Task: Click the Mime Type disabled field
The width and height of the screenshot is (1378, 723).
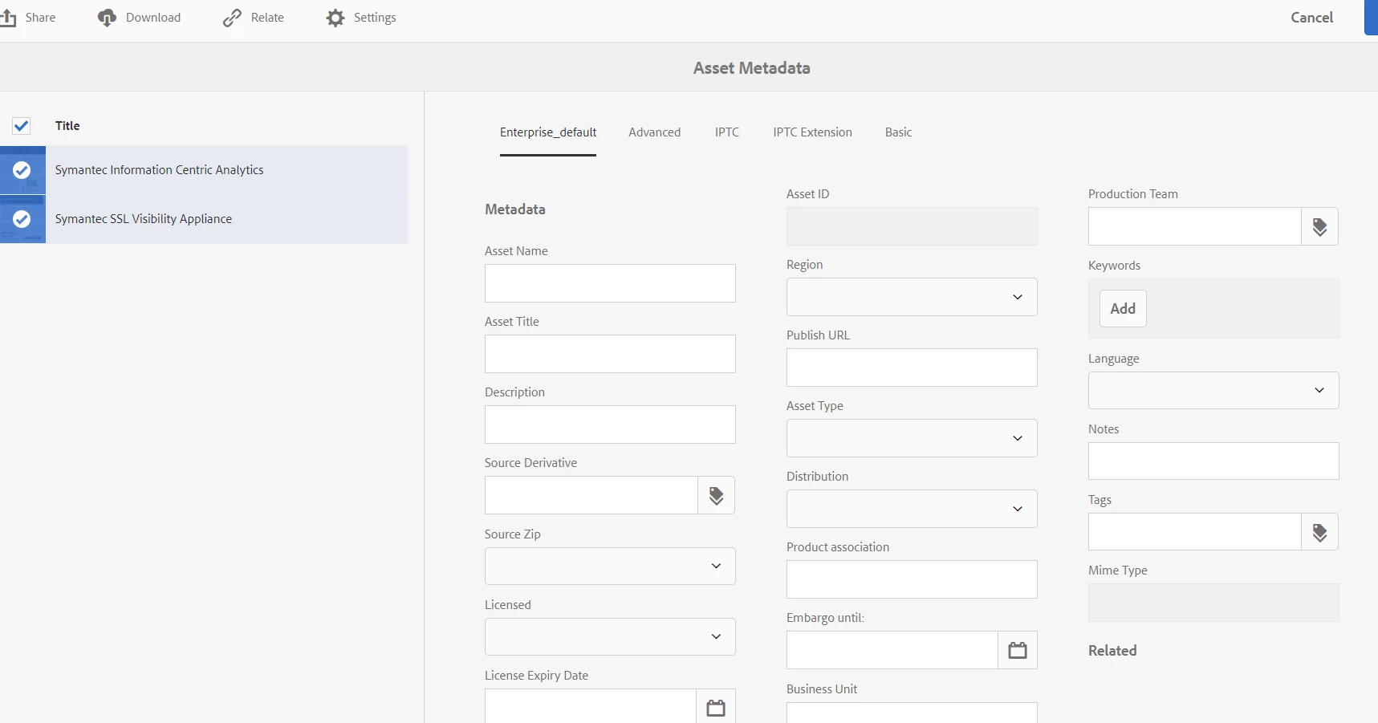Action: [x=1213, y=603]
